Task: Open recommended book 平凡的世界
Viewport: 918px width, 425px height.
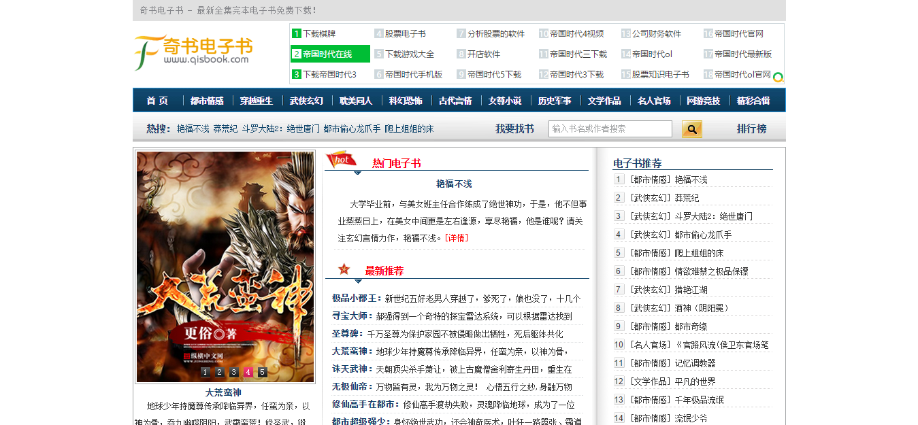Action: tap(695, 381)
